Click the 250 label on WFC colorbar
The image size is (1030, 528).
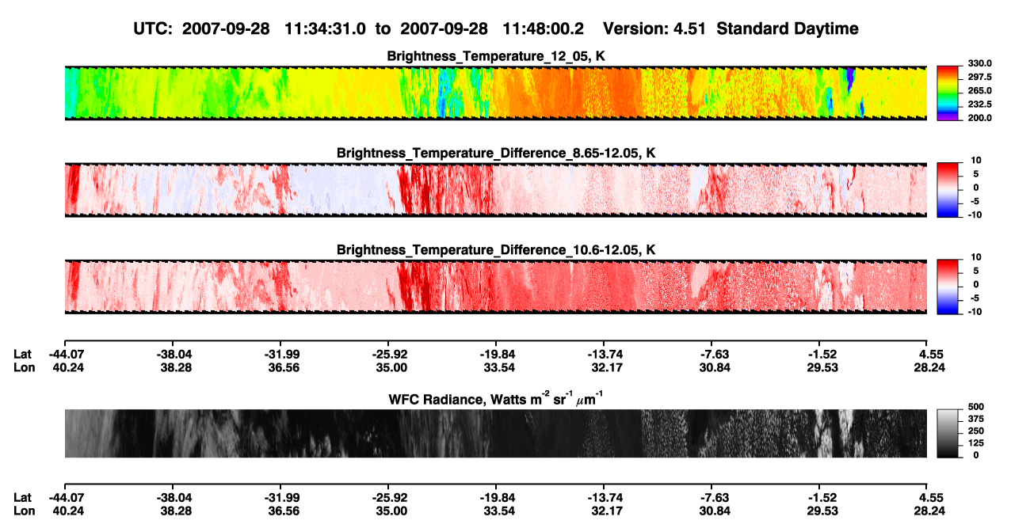point(976,431)
